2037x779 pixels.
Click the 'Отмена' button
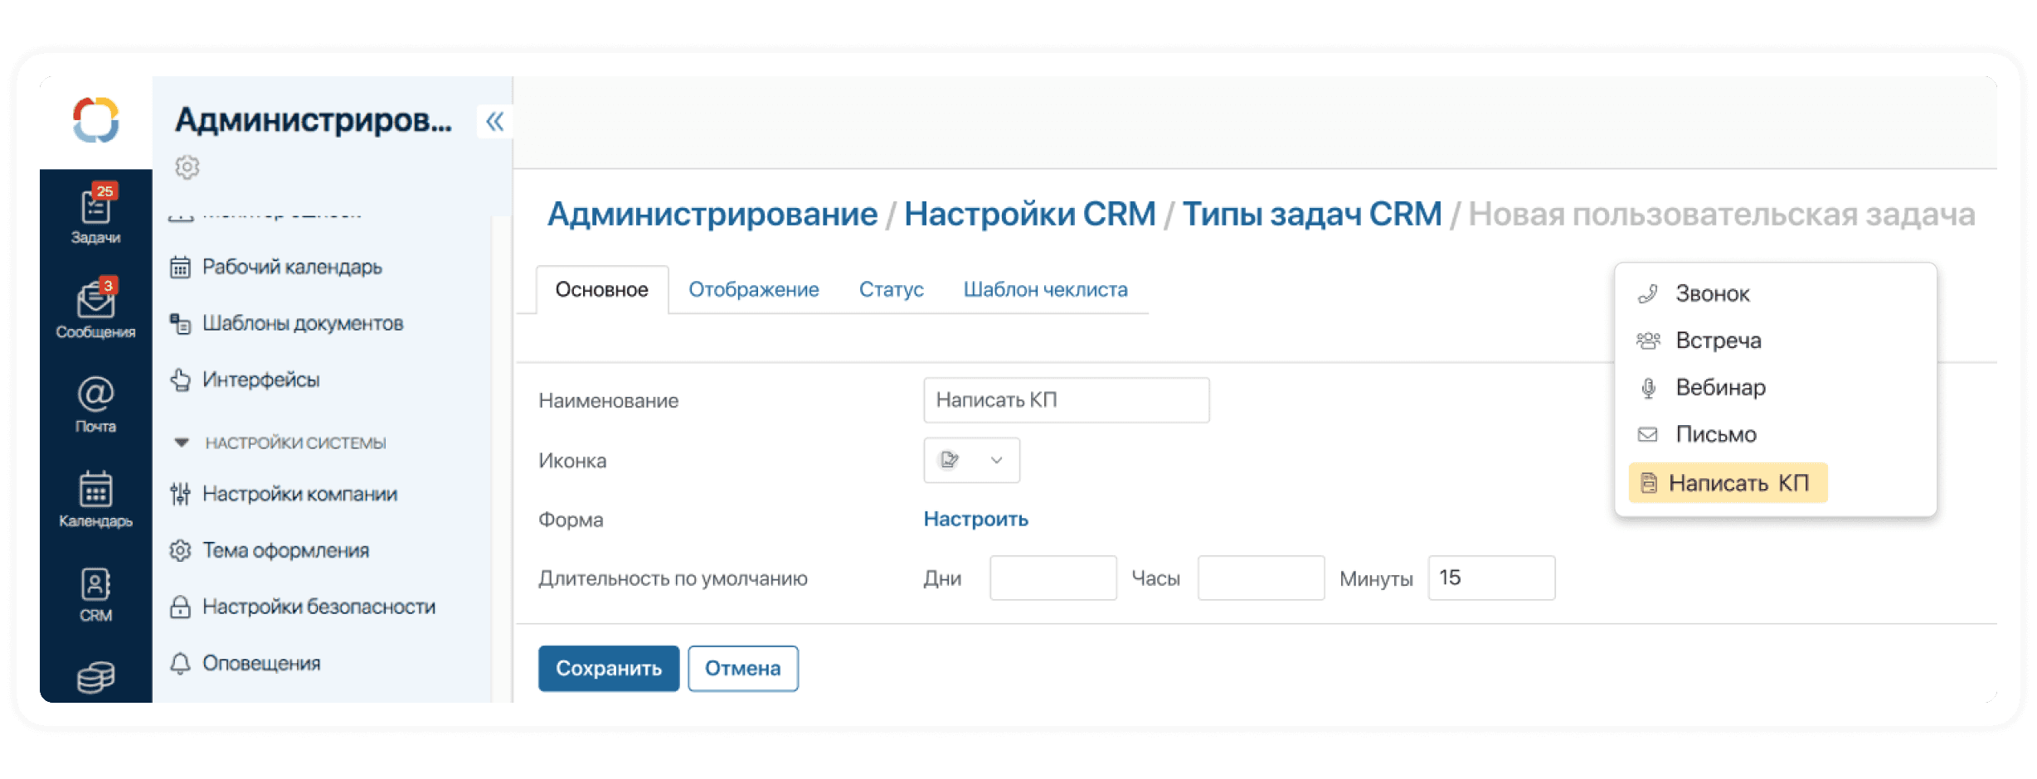pos(742,668)
